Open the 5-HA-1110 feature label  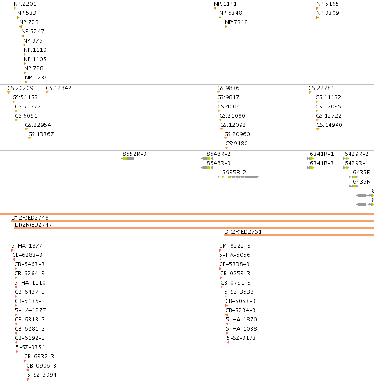pyautogui.click(x=30, y=283)
